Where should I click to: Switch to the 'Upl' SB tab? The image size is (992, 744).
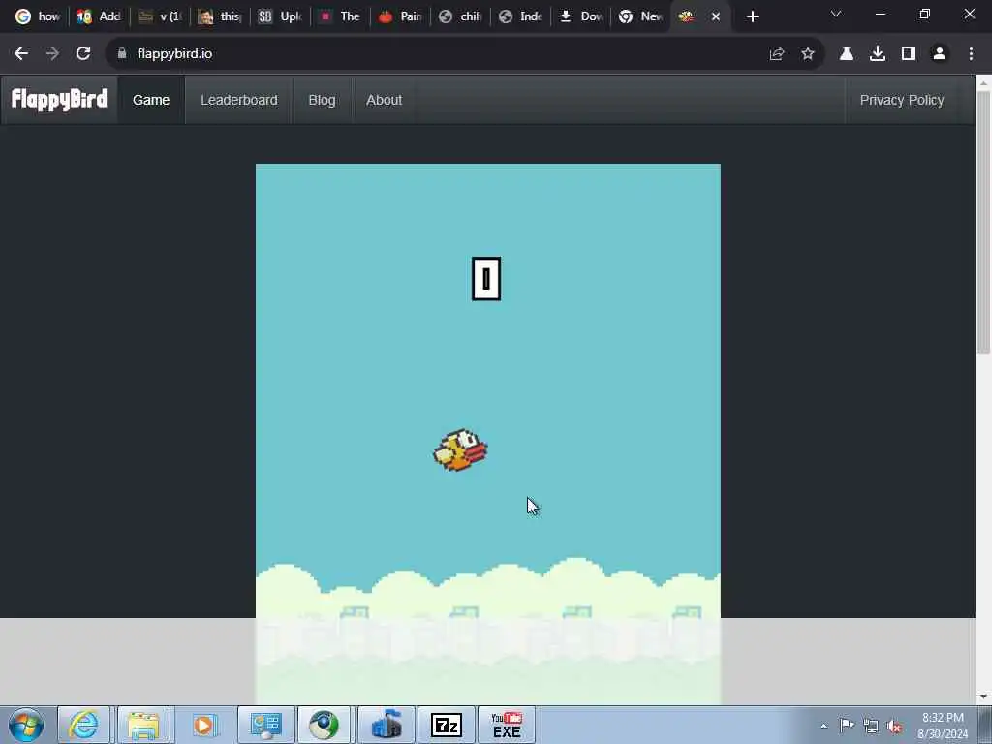click(x=279, y=16)
